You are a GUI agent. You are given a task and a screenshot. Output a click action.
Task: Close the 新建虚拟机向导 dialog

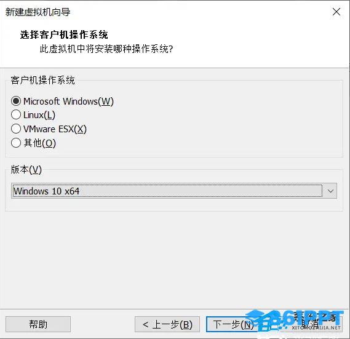tap(336, 12)
